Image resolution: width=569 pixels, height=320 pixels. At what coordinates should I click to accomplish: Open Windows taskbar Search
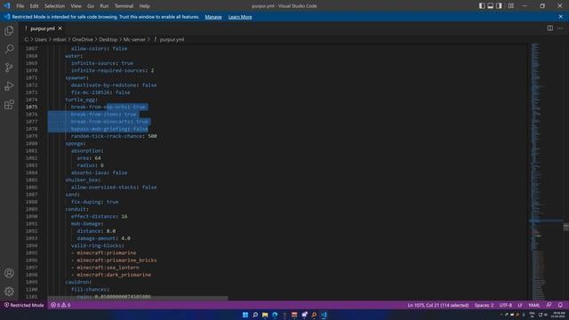(255, 315)
